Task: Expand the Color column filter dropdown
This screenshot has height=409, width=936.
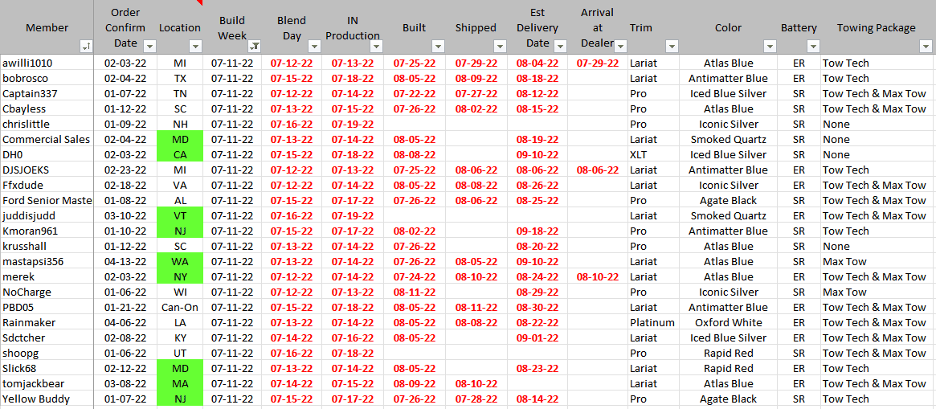Action: (770, 47)
